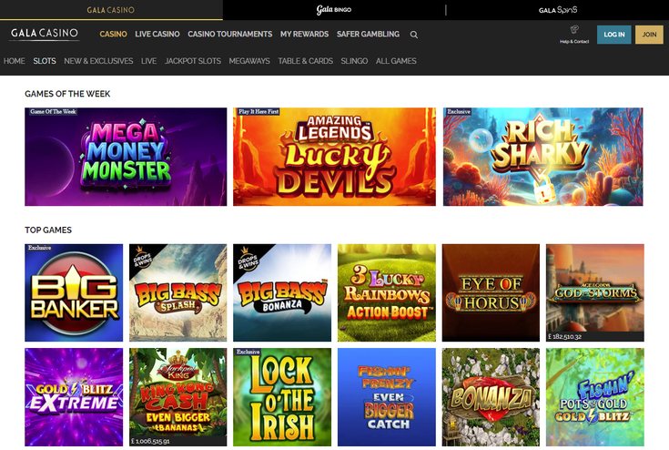Switch to the Gala Bingo site tab
Screen dimensions: 669x450
tap(334, 10)
